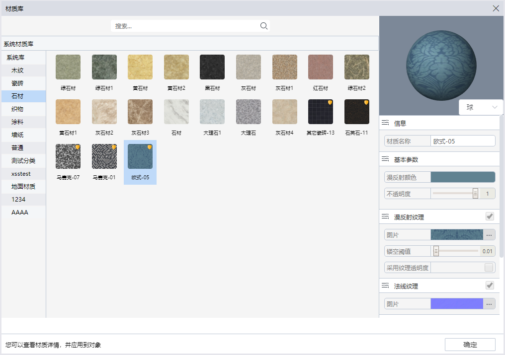This screenshot has height=355, width=505.
Task: Click the search magnifier icon
Action: pos(264,26)
